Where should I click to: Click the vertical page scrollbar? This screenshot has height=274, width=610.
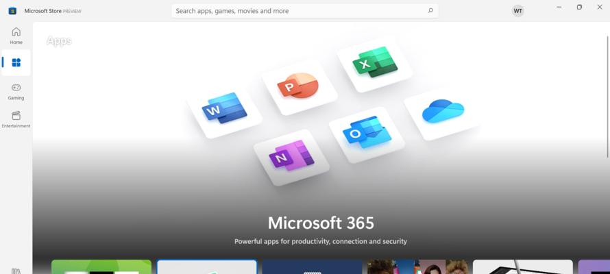point(608,97)
